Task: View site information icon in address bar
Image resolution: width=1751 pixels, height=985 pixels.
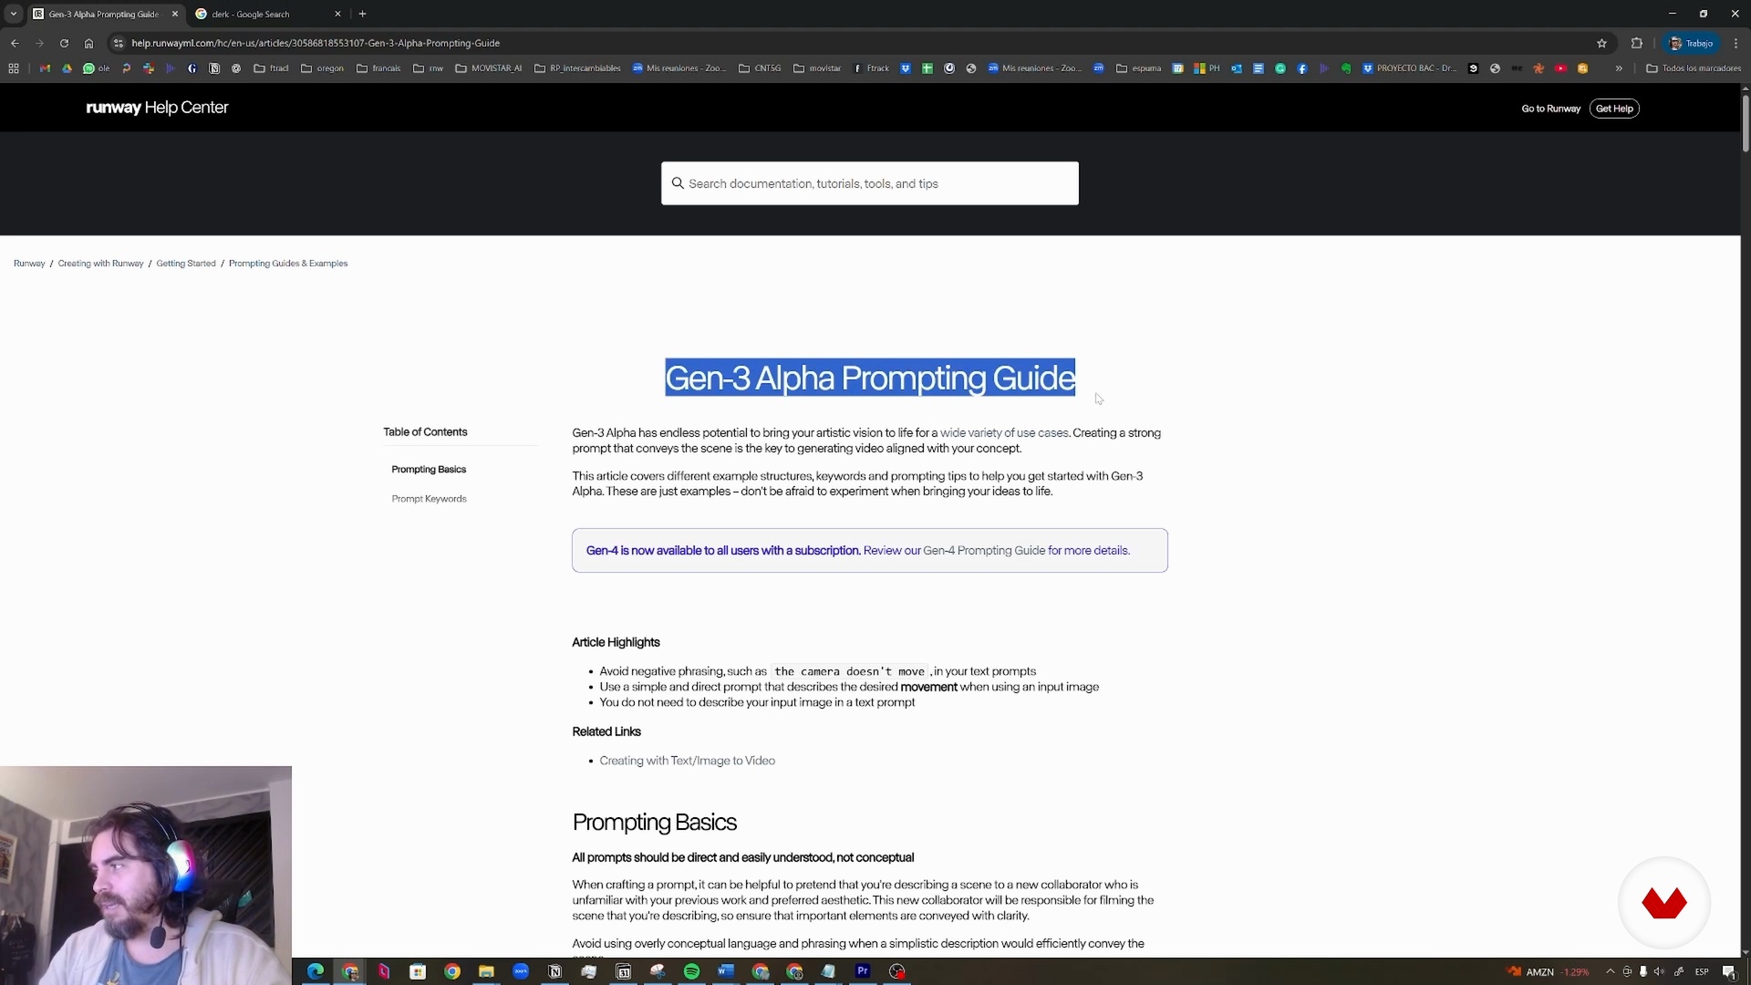Action: point(118,43)
